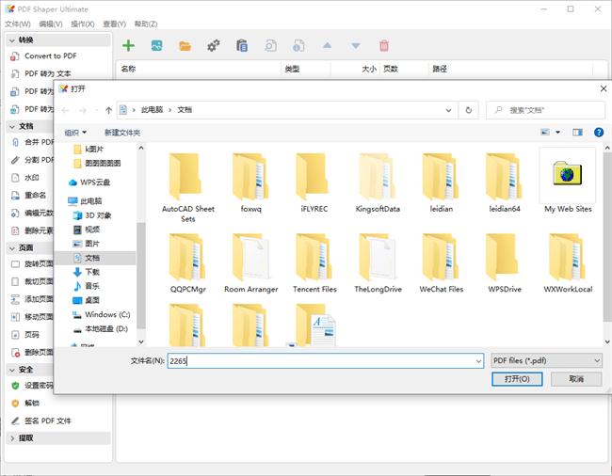Screen dimensions: 612x476
Task: Click the change view icon in dialog
Action: [x=545, y=132]
